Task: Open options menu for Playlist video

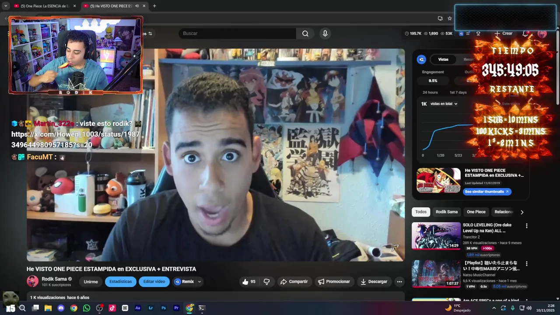Action: click(x=526, y=264)
